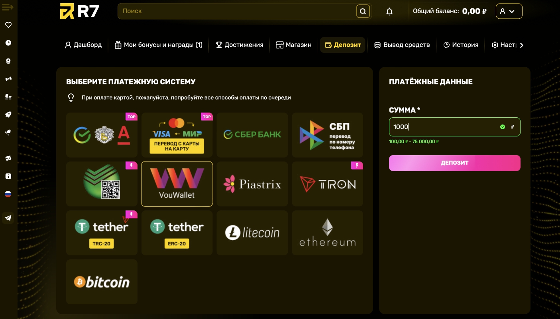Click the Платёжные данные heading
This screenshot has width=560, height=319.
(x=430, y=82)
